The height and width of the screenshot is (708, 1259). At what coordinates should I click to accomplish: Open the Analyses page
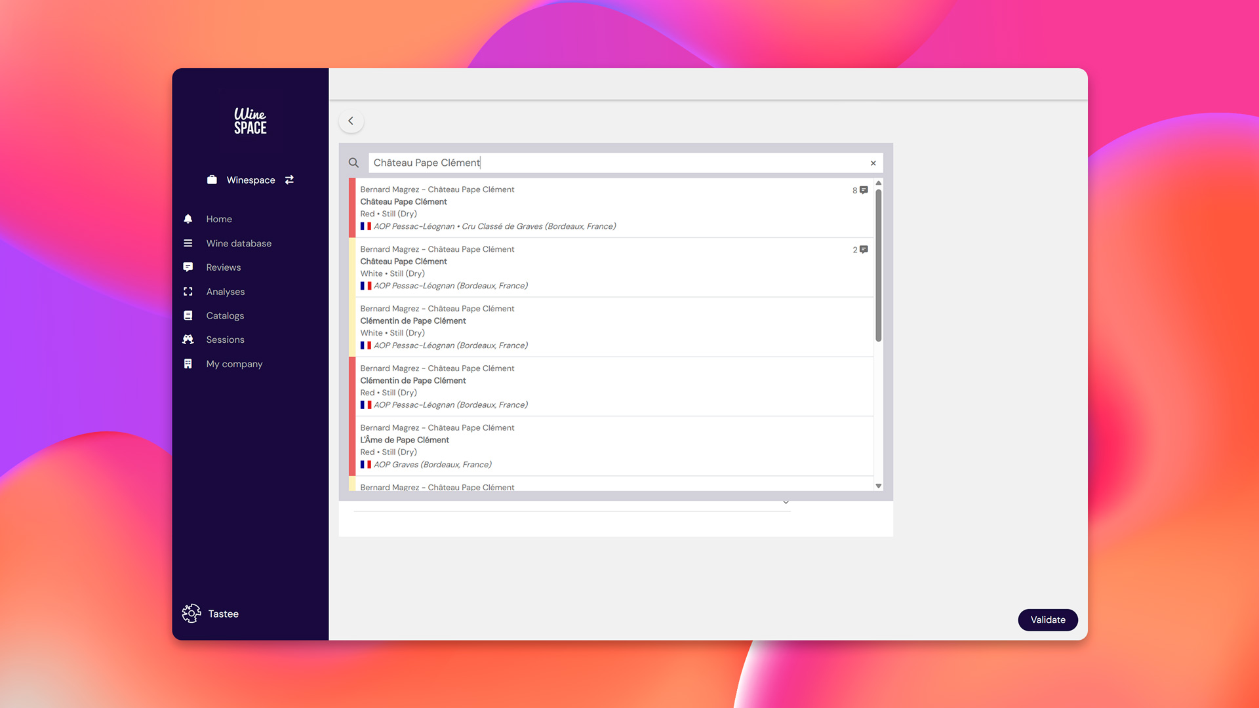225,292
